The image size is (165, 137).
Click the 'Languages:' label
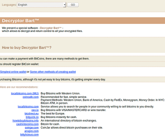(9, 5)
